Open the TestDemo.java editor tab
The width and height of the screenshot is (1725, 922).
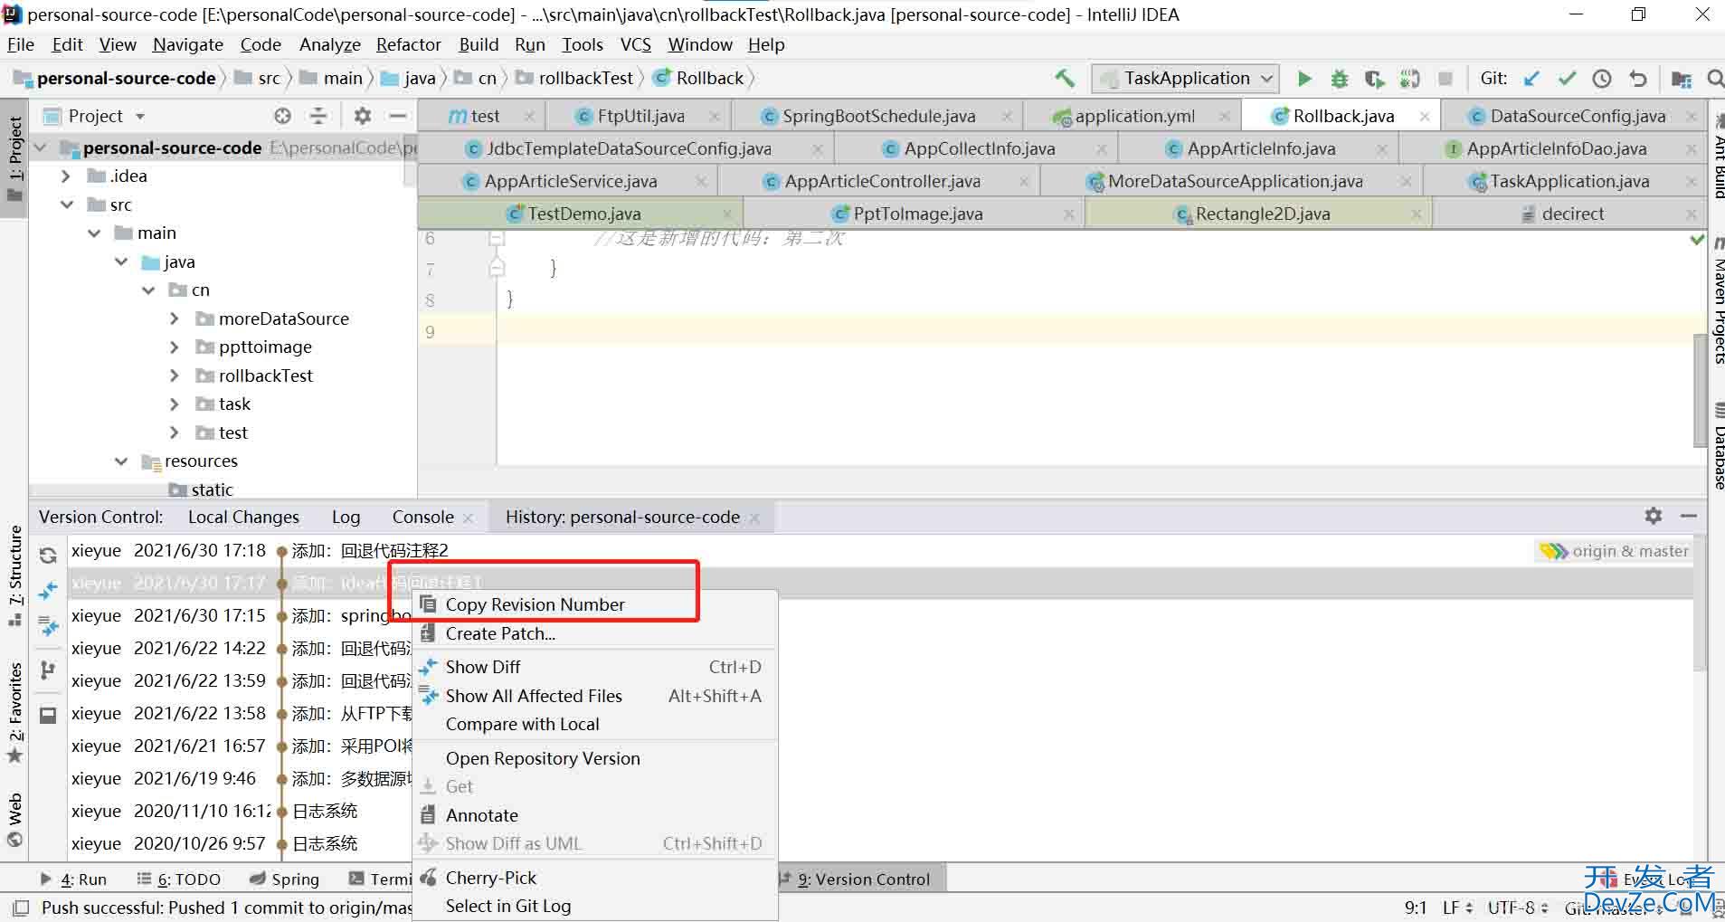coord(580,214)
